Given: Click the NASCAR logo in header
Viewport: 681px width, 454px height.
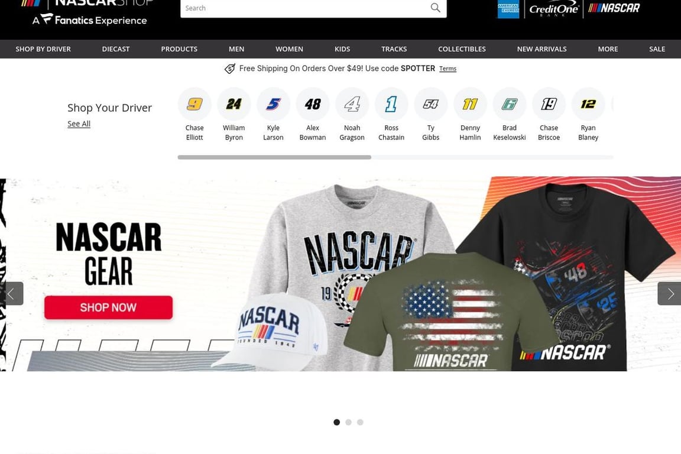Looking at the screenshot, I should point(614,8).
